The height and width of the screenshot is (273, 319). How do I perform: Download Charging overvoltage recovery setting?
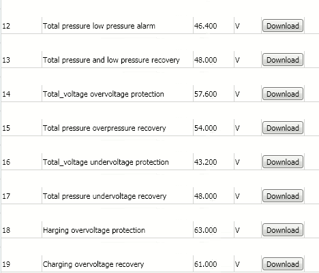point(283,264)
